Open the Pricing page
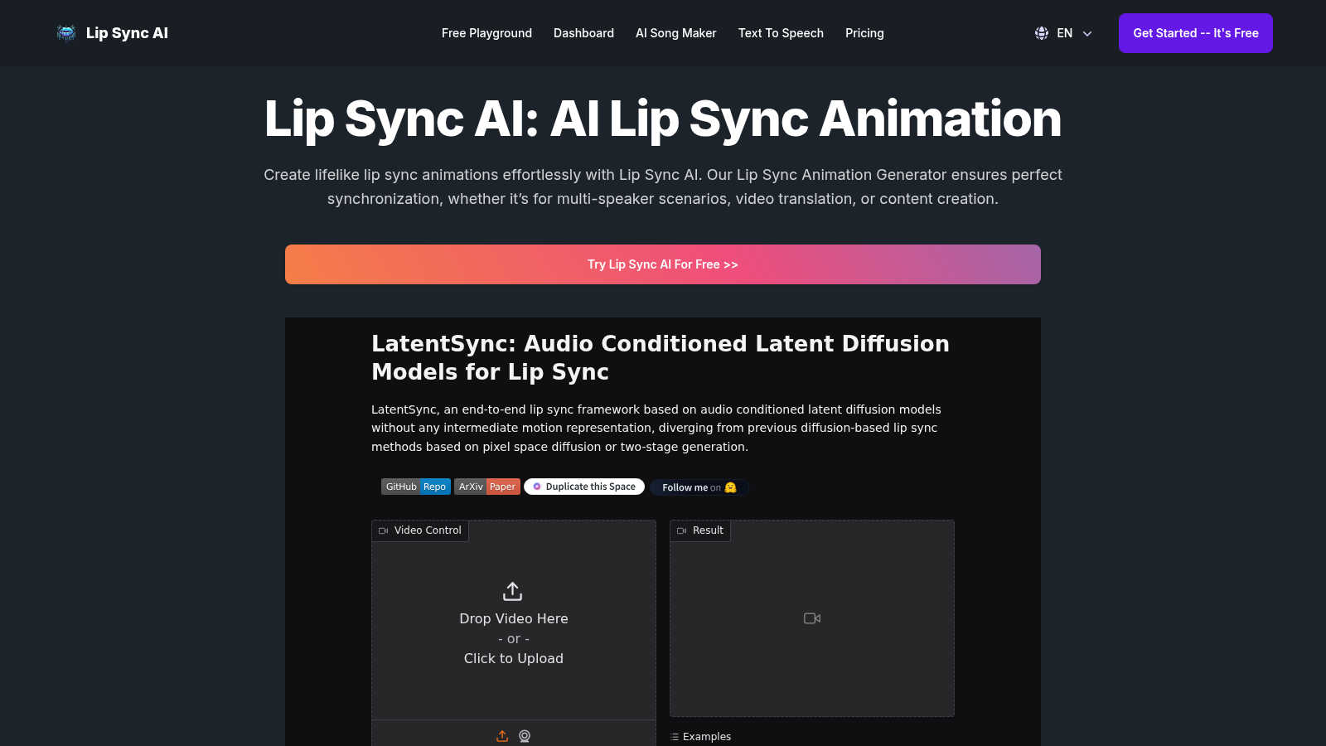This screenshot has width=1326, height=746. 864,33
